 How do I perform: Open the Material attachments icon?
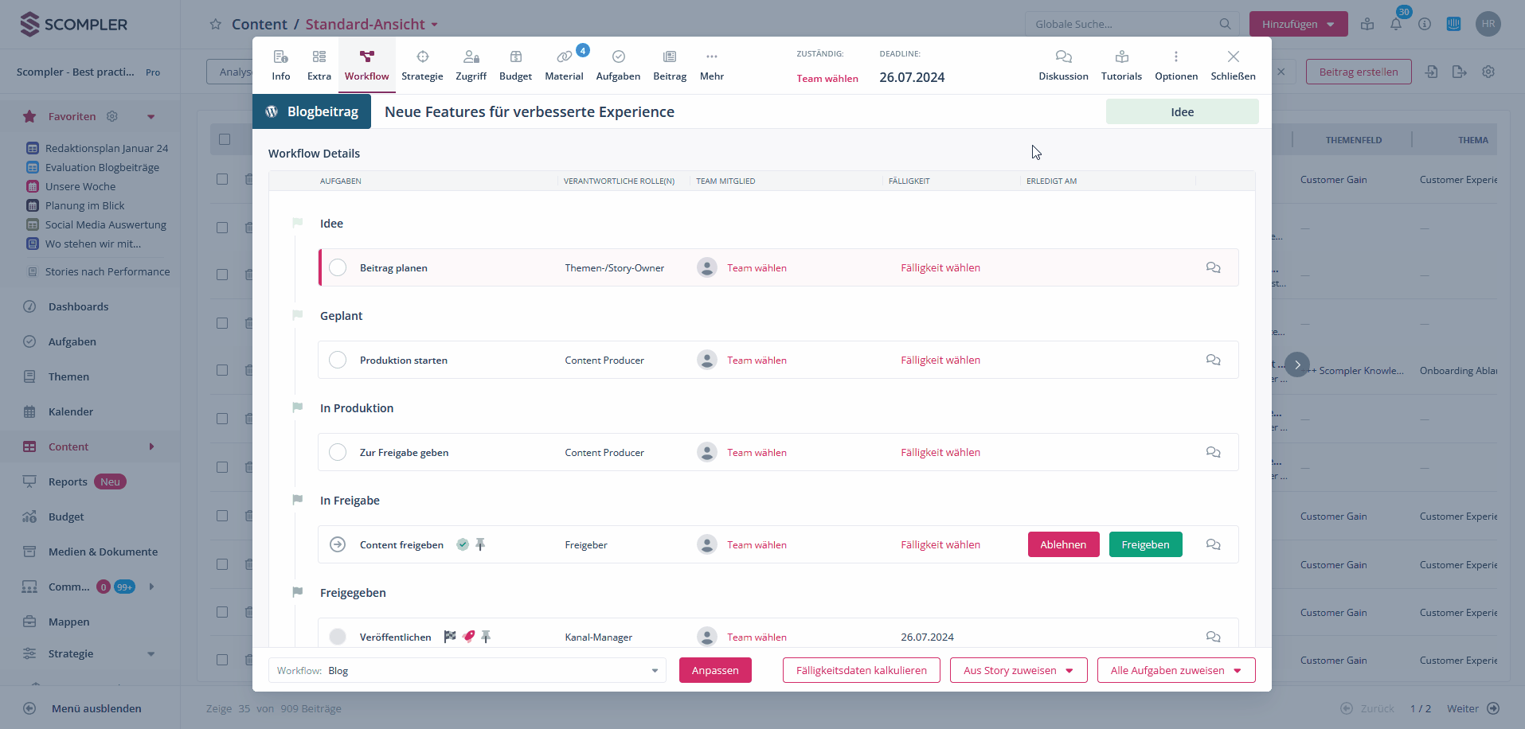(564, 57)
